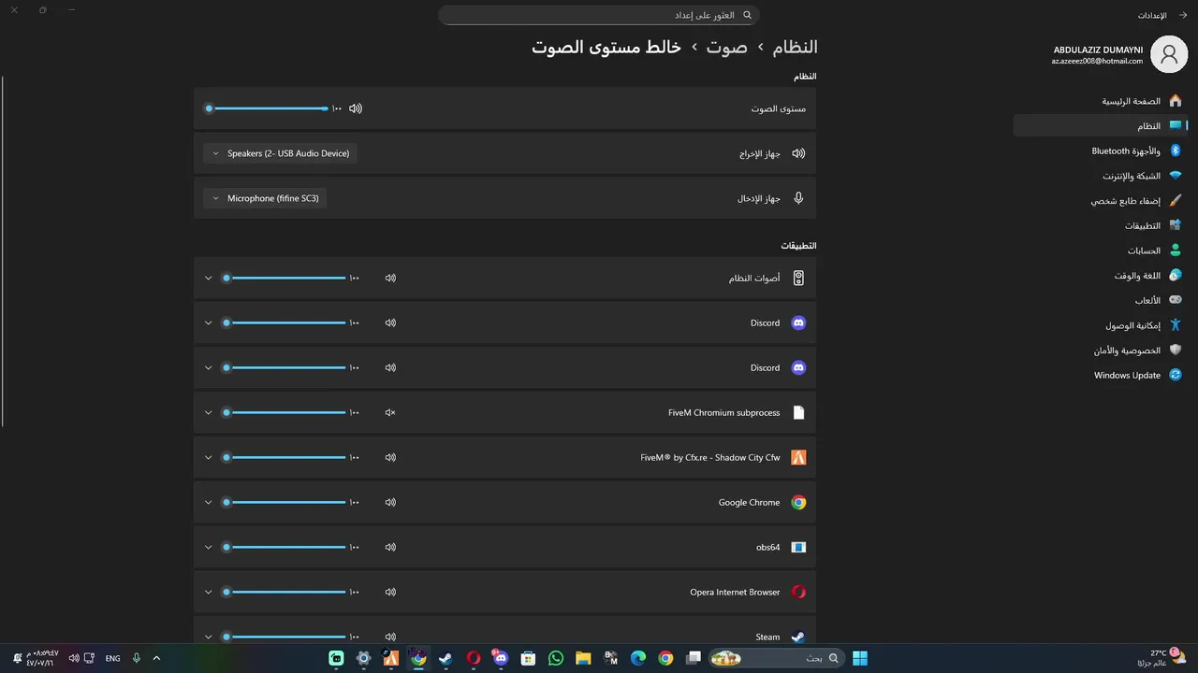Open Microsoft Store taskbar icon
The height and width of the screenshot is (673, 1198).
point(528,658)
